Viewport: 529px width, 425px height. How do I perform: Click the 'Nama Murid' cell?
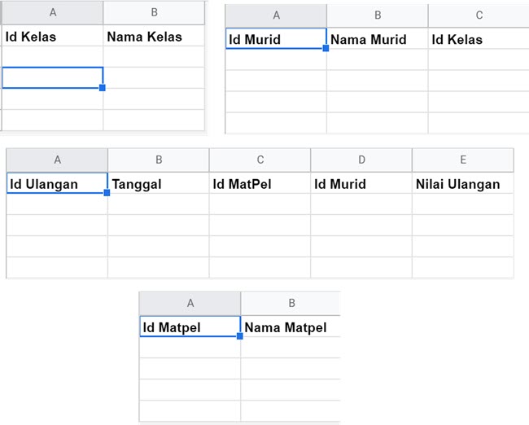378,39
